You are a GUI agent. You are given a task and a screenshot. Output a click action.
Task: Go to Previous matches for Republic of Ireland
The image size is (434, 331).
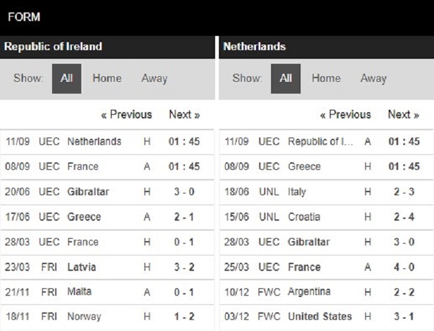[126, 115]
